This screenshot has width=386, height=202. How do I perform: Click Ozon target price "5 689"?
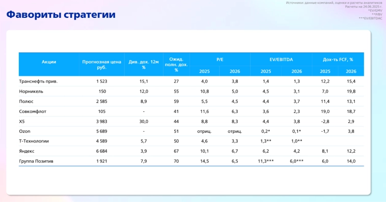(102, 131)
